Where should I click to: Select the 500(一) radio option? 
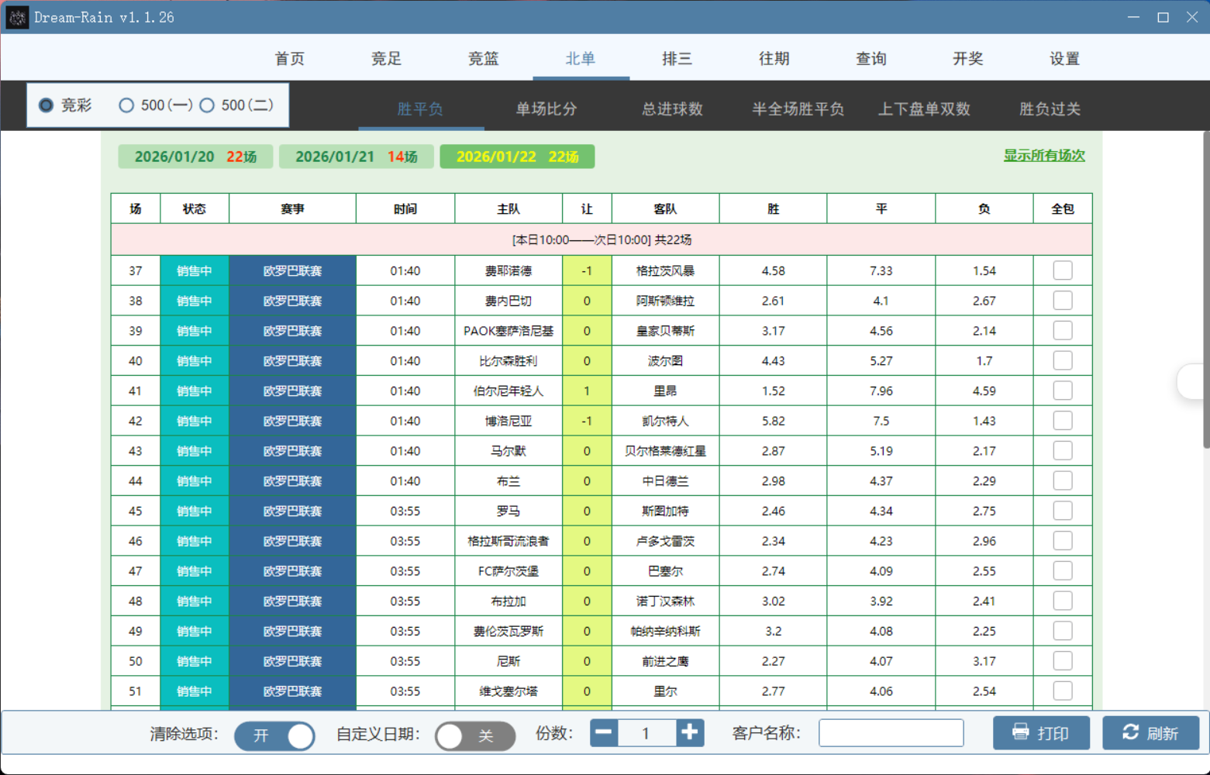click(x=126, y=105)
